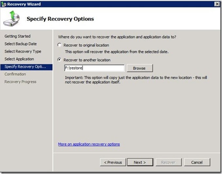Screen dimensions: 222x174
Task: Click the Specify Recovery Options page heading
Action: pyautogui.click(x=60, y=19)
